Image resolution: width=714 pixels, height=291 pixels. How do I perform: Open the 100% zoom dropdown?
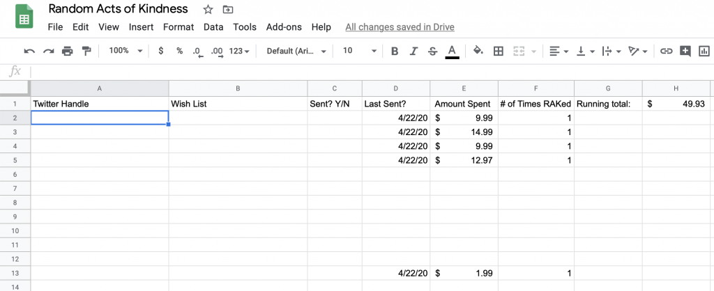[126, 51]
